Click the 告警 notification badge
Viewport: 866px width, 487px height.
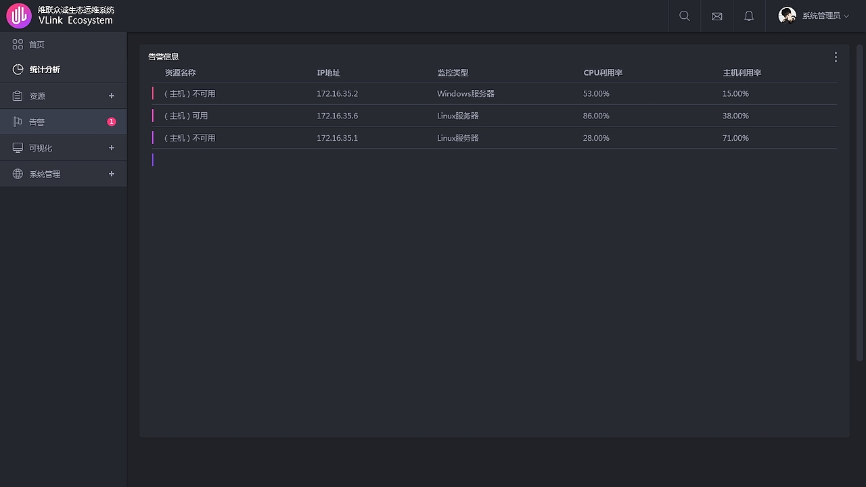(112, 122)
